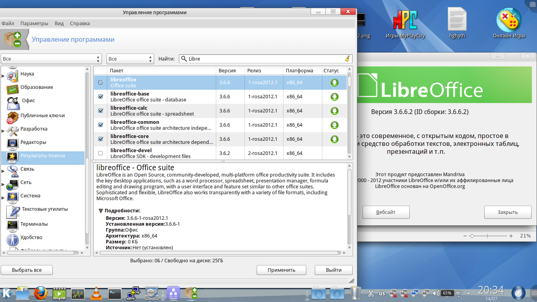This screenshot has height=302, width=537.
Task: Open the Вид menu
Action: pyautogui.click(x=59, y=24)
